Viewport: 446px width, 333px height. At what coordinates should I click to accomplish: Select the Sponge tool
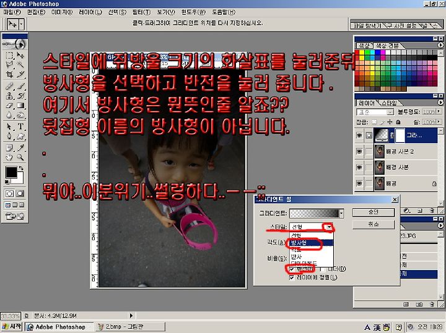20,115
